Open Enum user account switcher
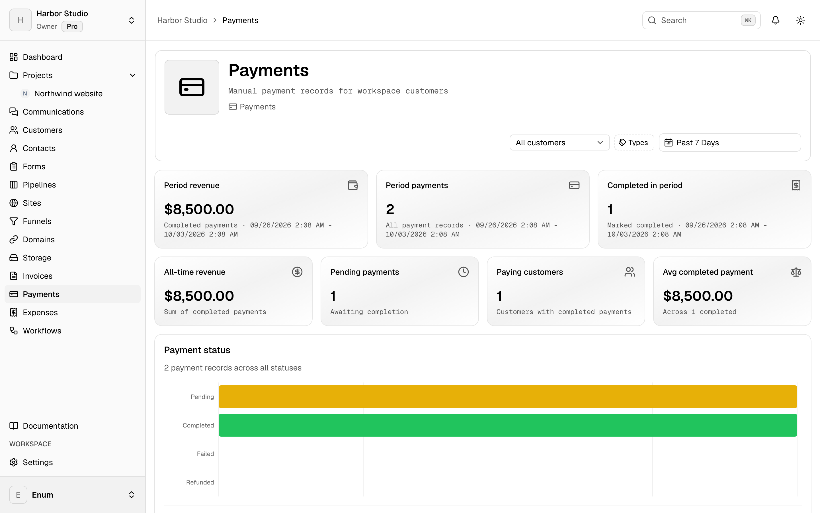The width and height of the screenshot is (820, 513). point(73,495)
